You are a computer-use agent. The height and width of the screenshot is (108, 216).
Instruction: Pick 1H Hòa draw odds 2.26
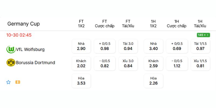click(153, 81)
